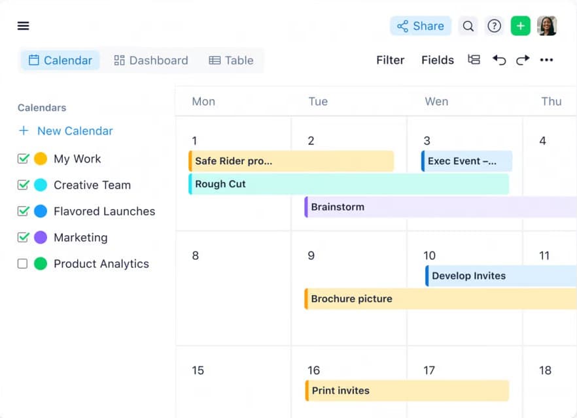The height and width of the screenshot is (418, 577).
Task: Click the Share button
Action: pyautogui.click(x=420, y=25)
